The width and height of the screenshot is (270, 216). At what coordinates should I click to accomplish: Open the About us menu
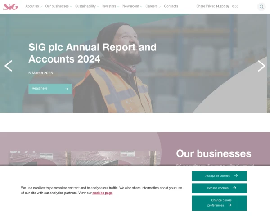[32, 6]
